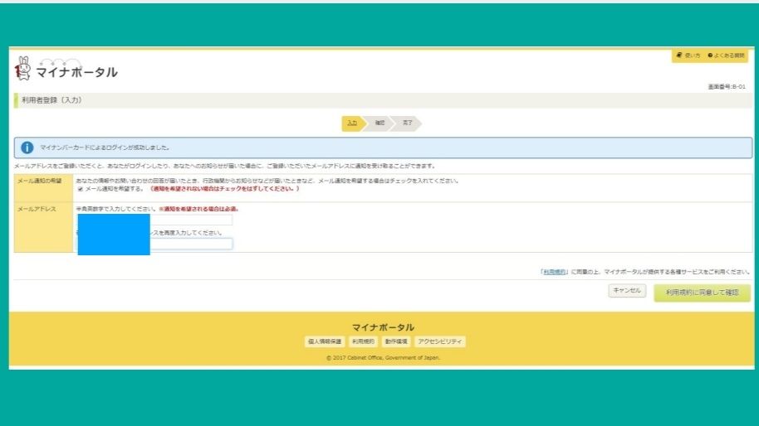Viewport: 759px width, 426px height.
Task: Open アクセシビリティ in the footer
Action: click(440, 341)
